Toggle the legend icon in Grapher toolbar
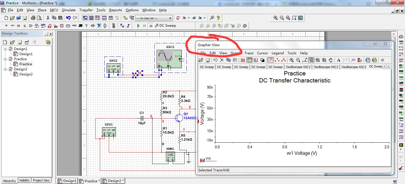 [x=249, y=60]
